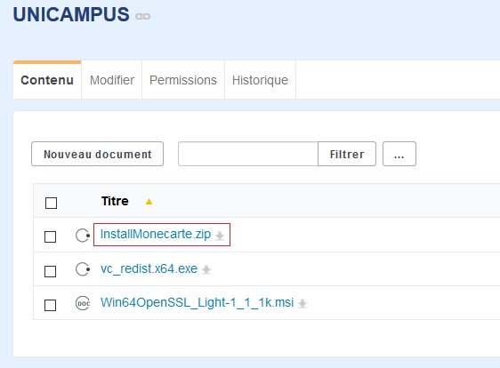This screenshot has width=500, height=368.
Task: Click the Filtrer button
Action: [x=347, y=154]
